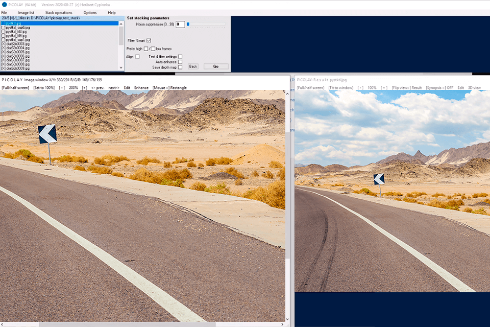The width and height of the screenshot is (490, 327).
Task: Tick the Save depth map checkbox
Action: point(180,67)
